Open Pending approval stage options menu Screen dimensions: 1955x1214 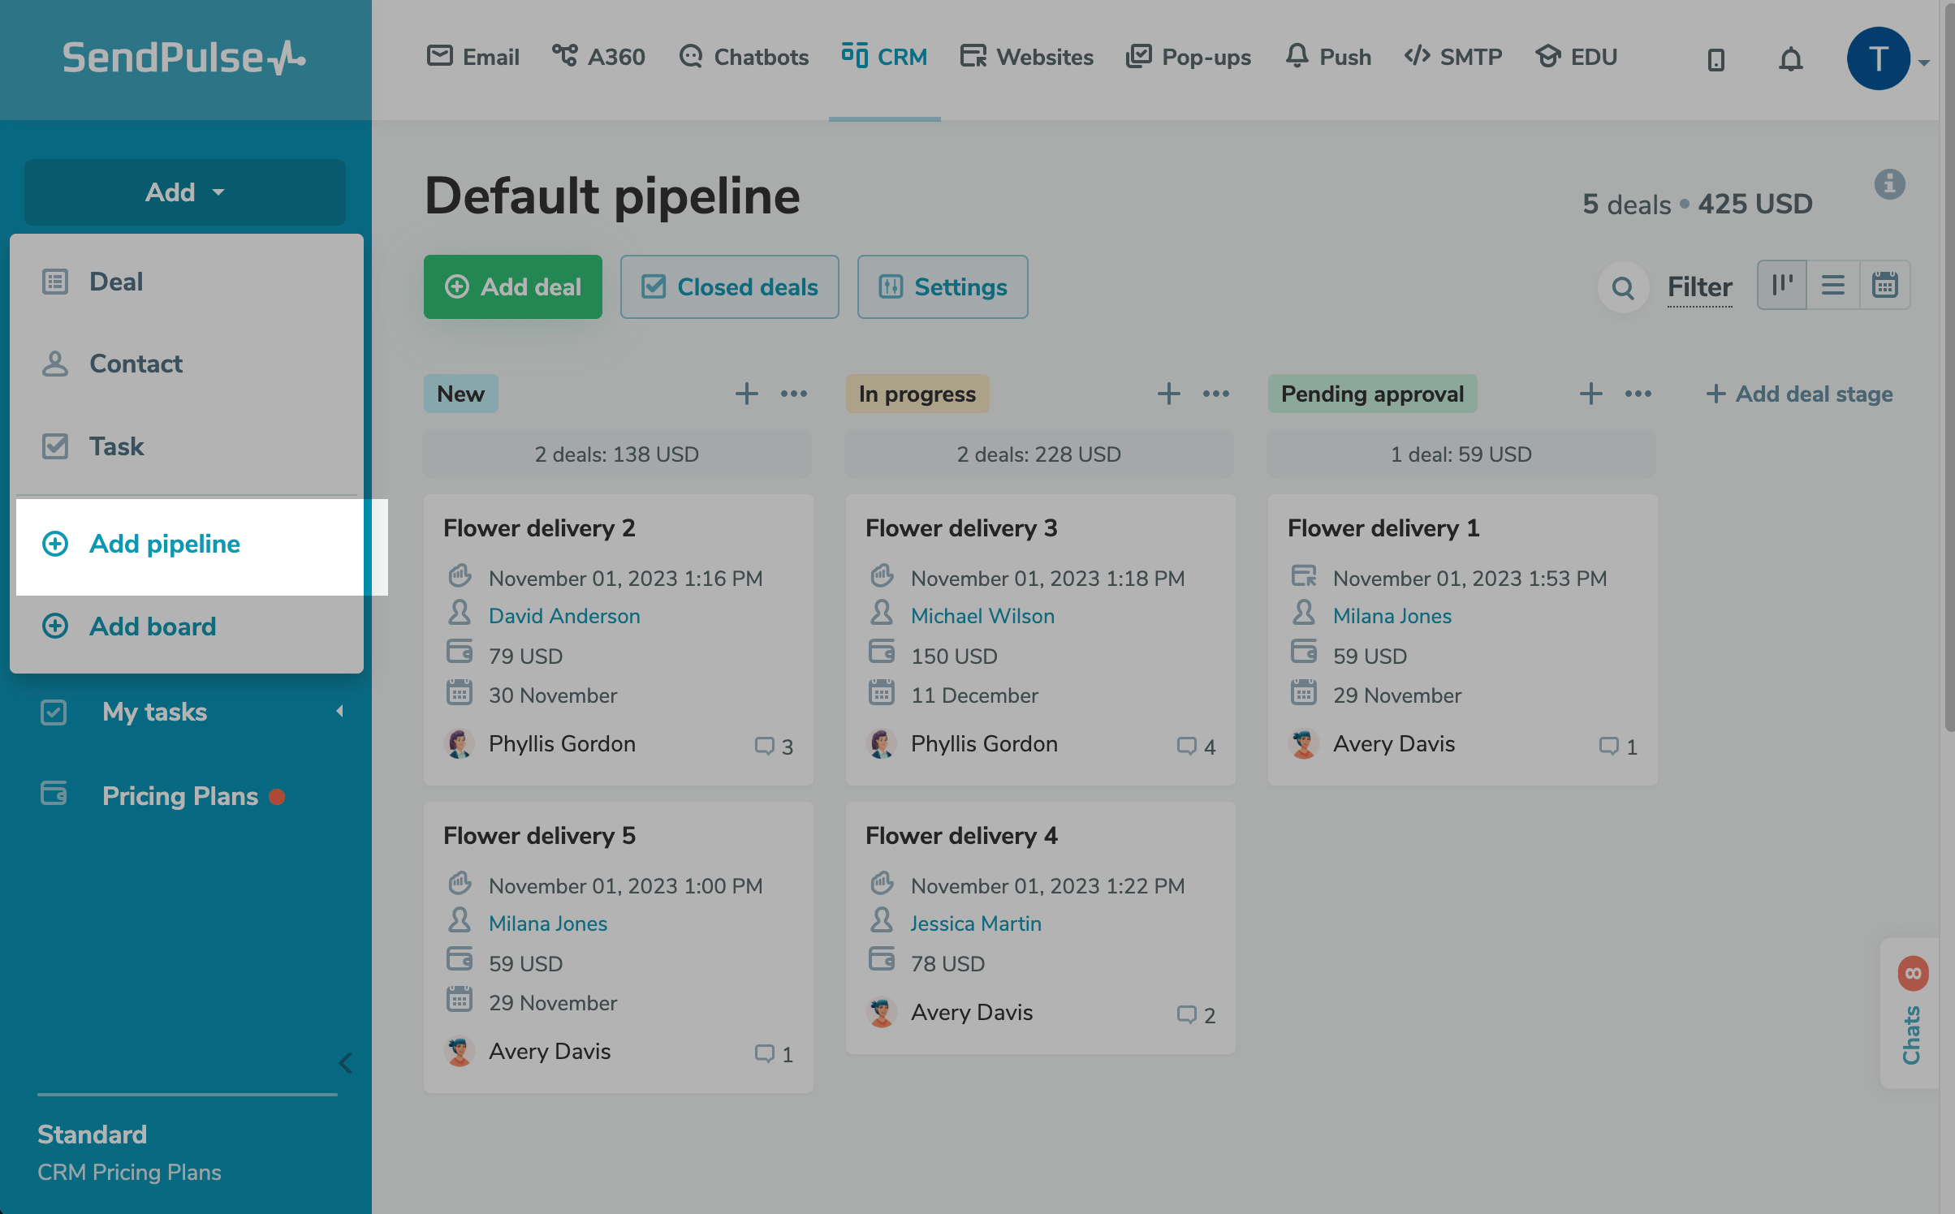coord(1638,394)
